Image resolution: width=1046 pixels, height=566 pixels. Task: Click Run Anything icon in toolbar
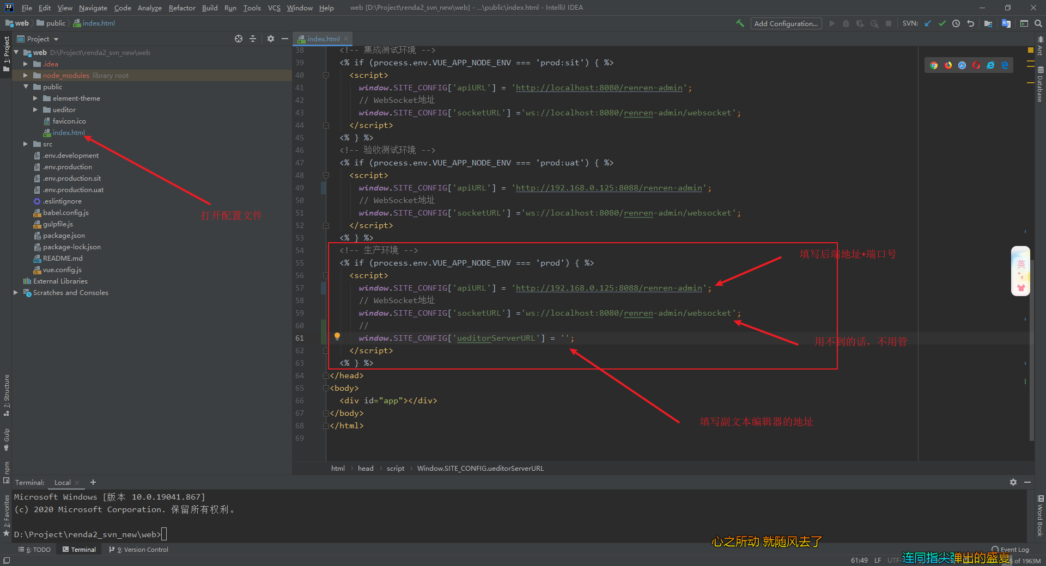click(1024, 23)
